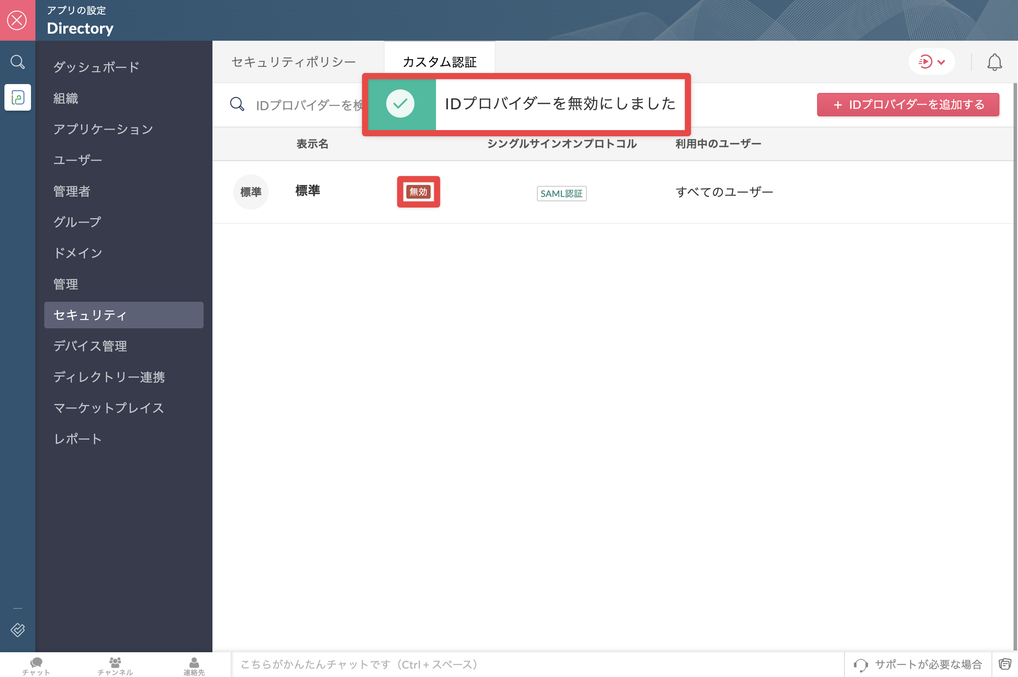Viewport: 1018px width, 677px height.
Task: Click the IDプロバイダーを追加する button
Action: pyautogui.click(x=908, y=105)
